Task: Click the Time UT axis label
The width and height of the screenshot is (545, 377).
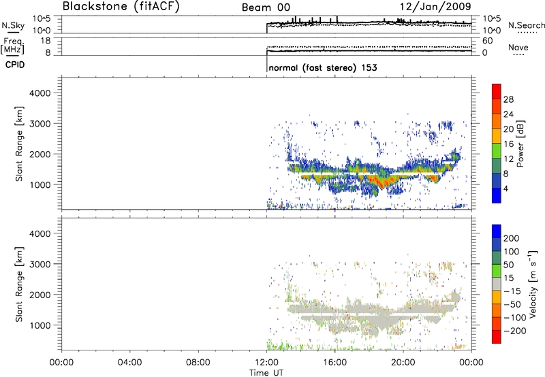Action: click(266, 373)
